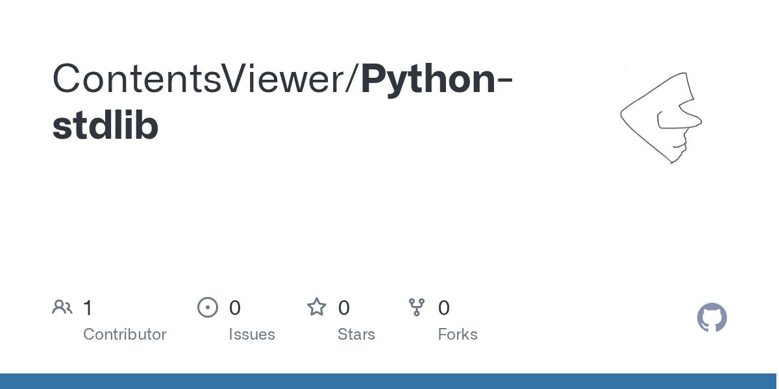Open the hand-drawn face avatar image

[662, 117]
